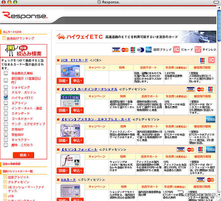Click the SAISON card thumbnail image
This screenshot has width=221, height=201.
click(70, 100)
